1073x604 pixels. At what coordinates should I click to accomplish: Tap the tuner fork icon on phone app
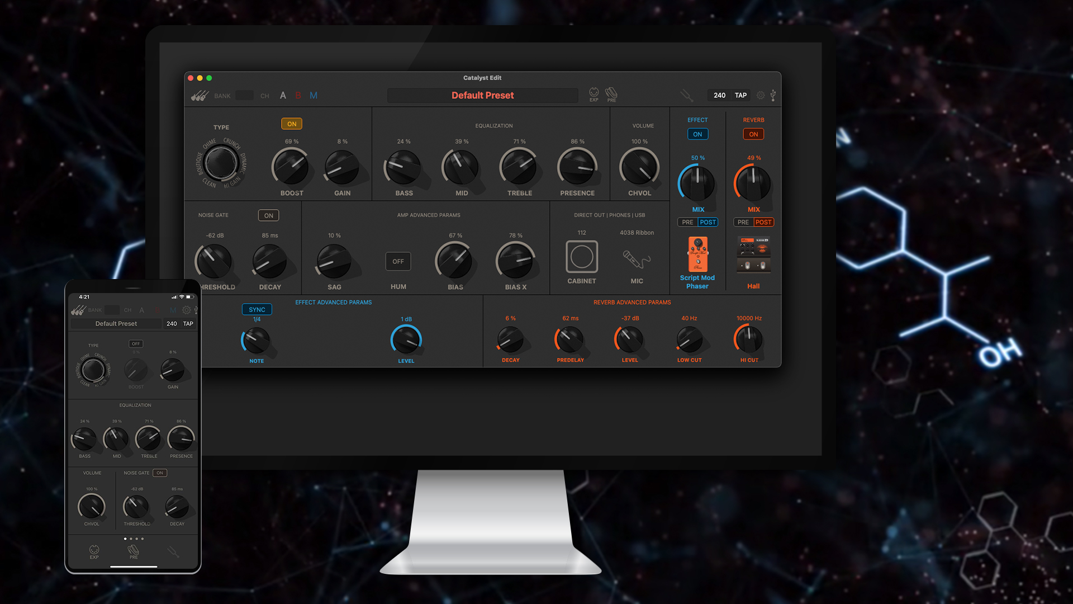pos(173,552)
